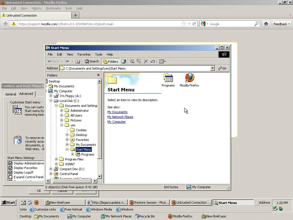Click the untrusted warning icon in URL bar
This screenshot has height=220, width=293.
(14, 24)
